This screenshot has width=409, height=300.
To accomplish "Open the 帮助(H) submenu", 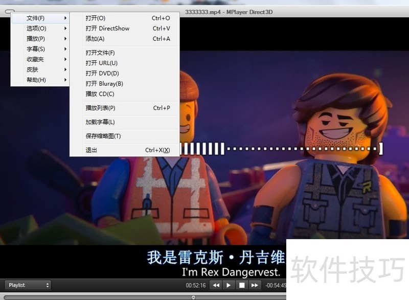I will 40,80.
